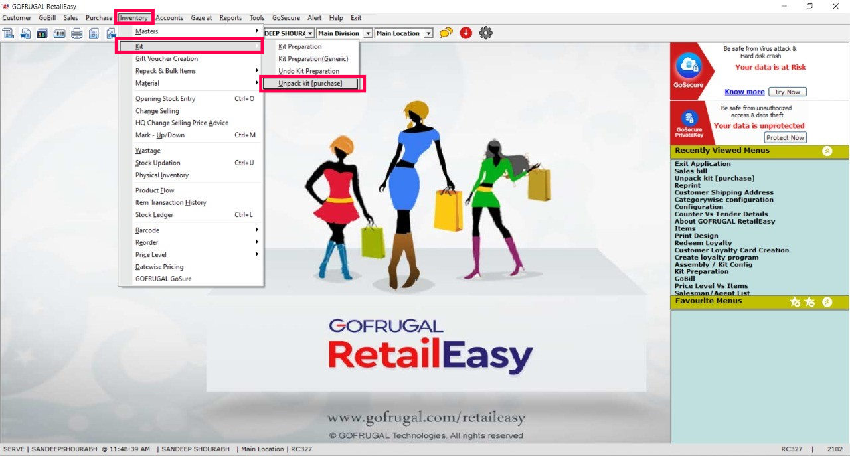Collapse the Favourite Menus panel chevron
Screen dimensions: 850x456
tap(827, 302)
